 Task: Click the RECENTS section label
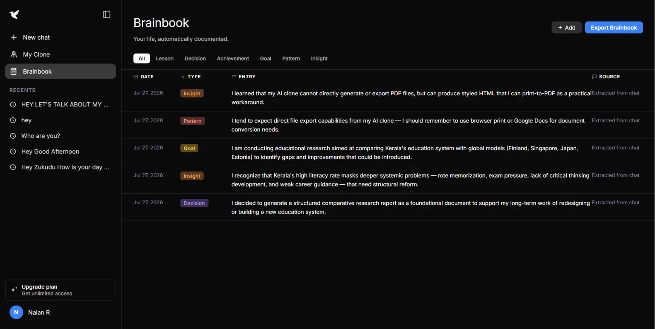pos(23,90)
